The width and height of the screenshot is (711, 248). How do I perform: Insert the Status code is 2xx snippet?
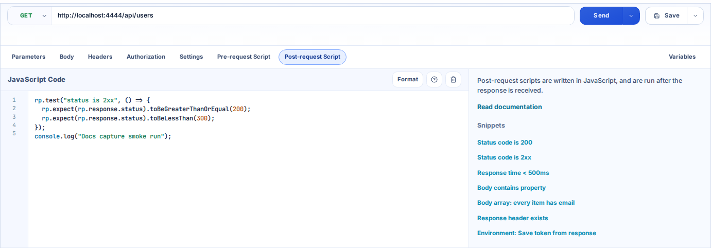(504, 157)
